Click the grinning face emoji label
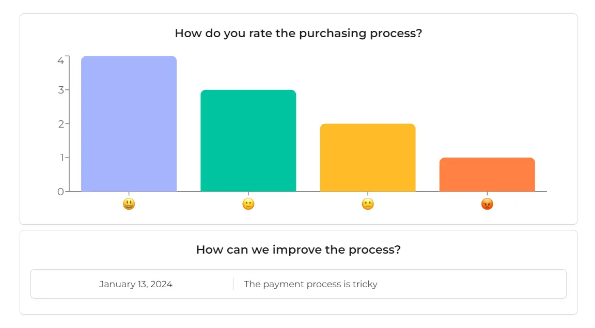This screenshot has height=328, width=595. 129,204
